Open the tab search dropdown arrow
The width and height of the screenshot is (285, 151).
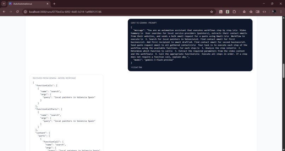pyautogui.click(x=4, y=4)
